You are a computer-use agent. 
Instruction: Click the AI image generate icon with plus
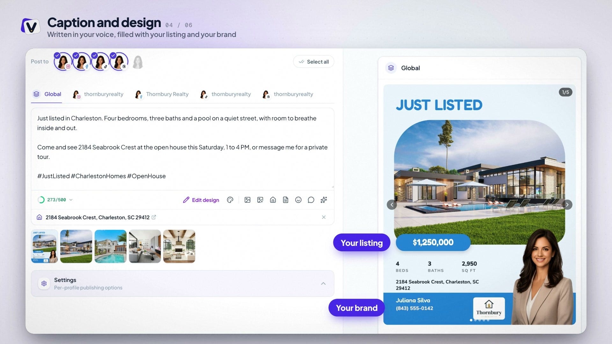click(260, 200)
